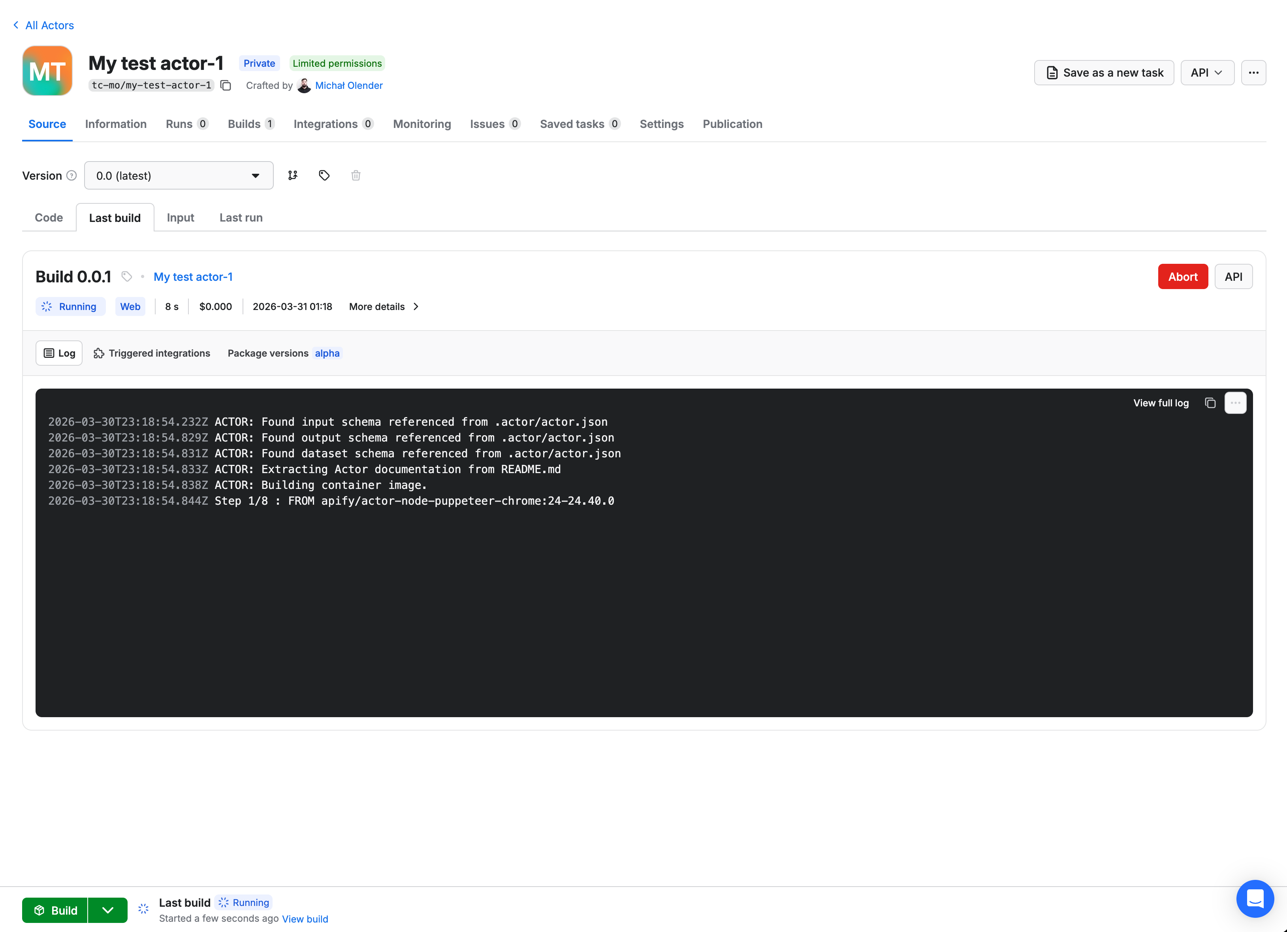Click the tag icon beside Build 0.0.1
The width and height of the screenshot is (1287, 932).
click(x=127, y=276)
